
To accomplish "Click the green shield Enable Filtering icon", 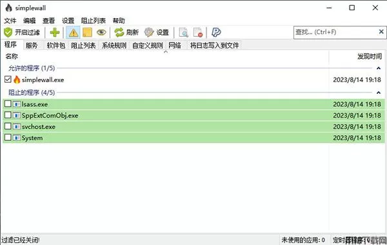I will pos(8,32).
